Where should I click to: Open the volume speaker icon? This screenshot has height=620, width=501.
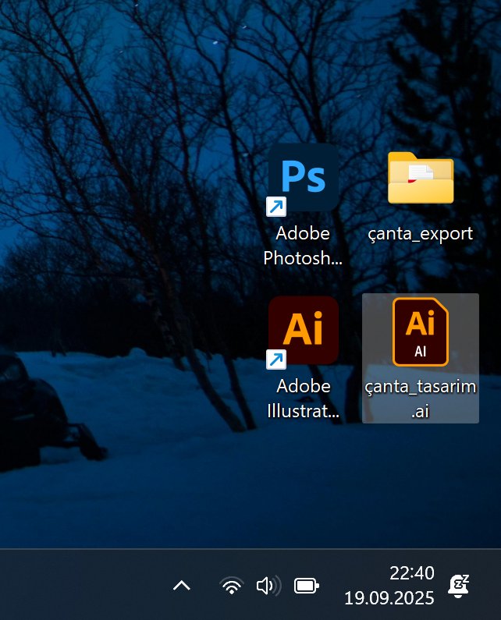point(268,585)
